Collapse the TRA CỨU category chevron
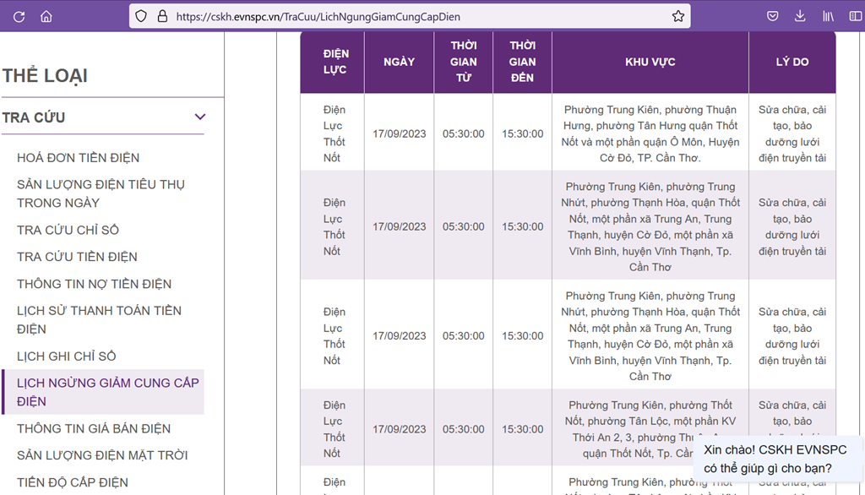This screenshot has height=495, width=865. point(200,117)
